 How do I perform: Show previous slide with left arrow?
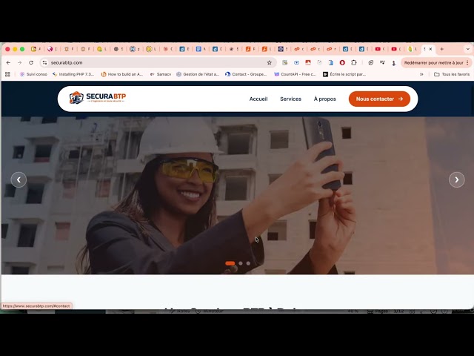[19, 179]
